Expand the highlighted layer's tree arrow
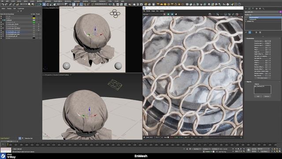Viewport: 282px width, 159px height. coord(1,32)
